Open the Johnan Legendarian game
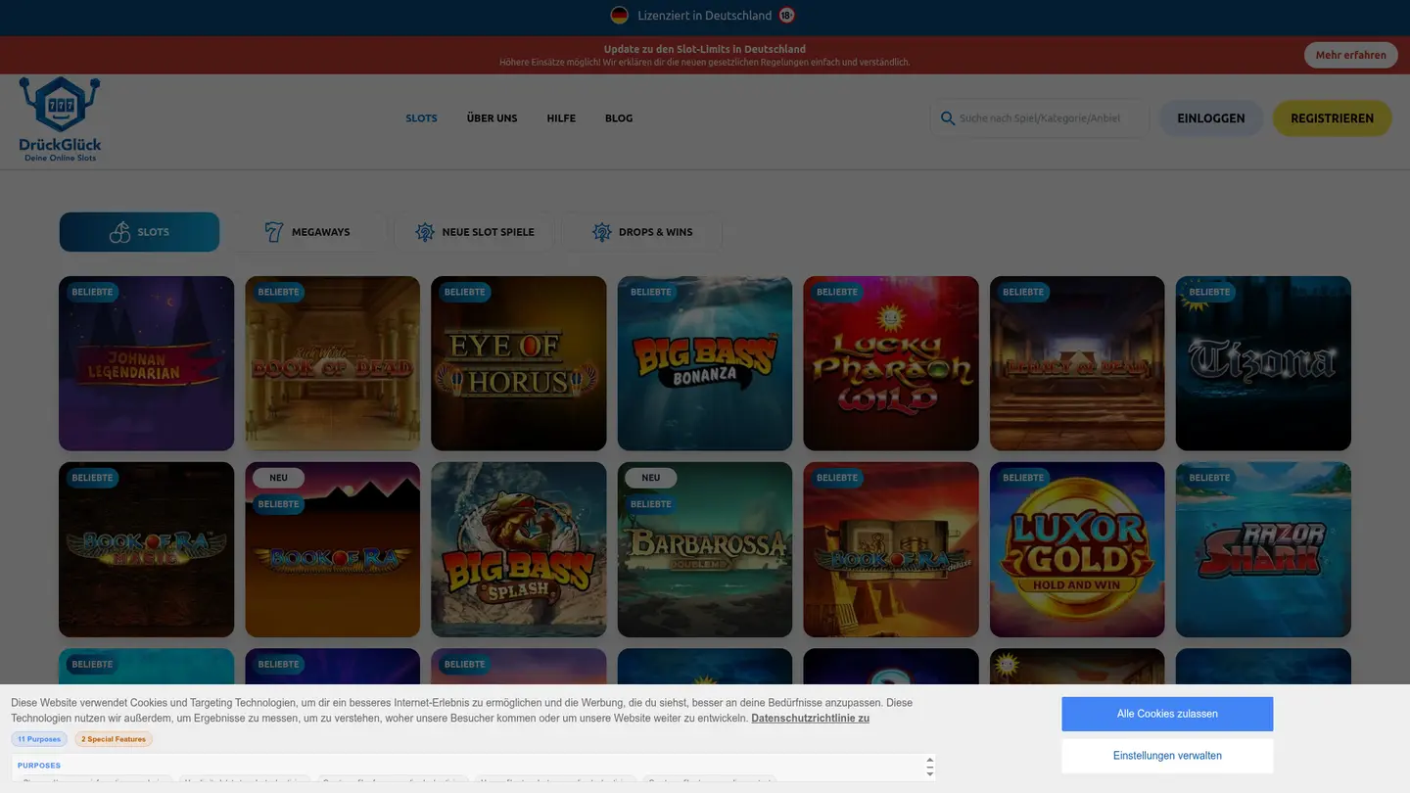1410x793 pixels. point(147,363)
